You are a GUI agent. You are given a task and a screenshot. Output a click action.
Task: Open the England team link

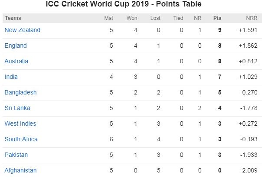point(16,45)
